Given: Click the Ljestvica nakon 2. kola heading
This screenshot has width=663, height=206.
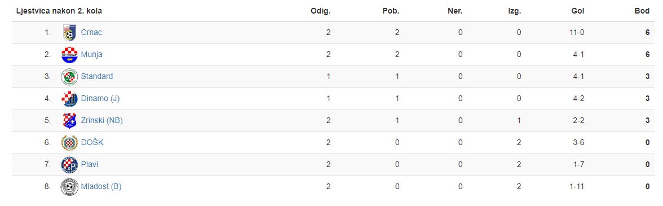Looking at the screenshot, I should click(x=59, y=11).
